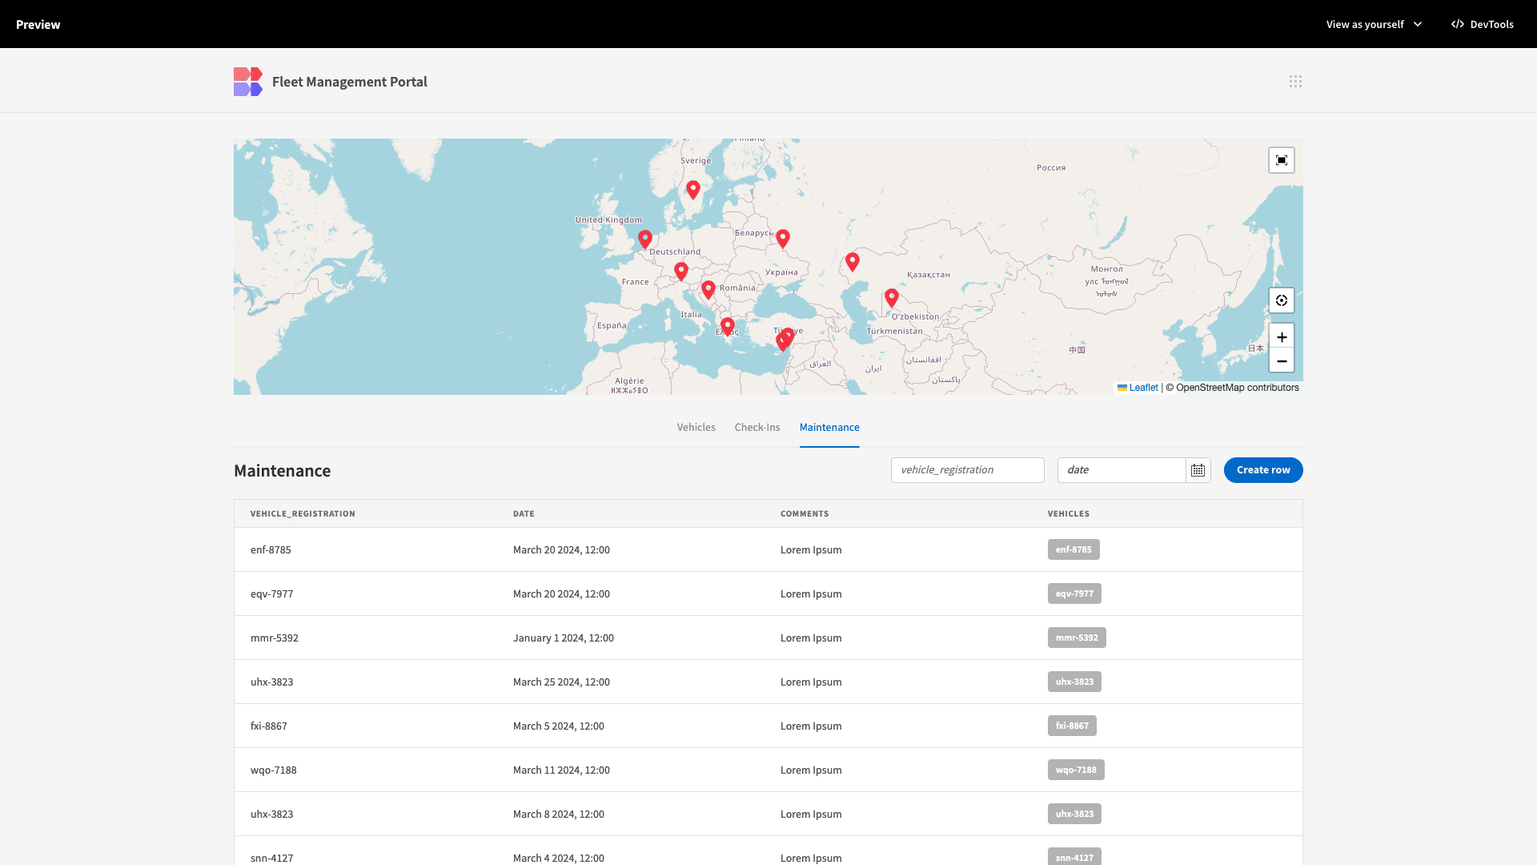
Task: Select the map pin near Қазақстан west
Action: [x=853, y=262]
